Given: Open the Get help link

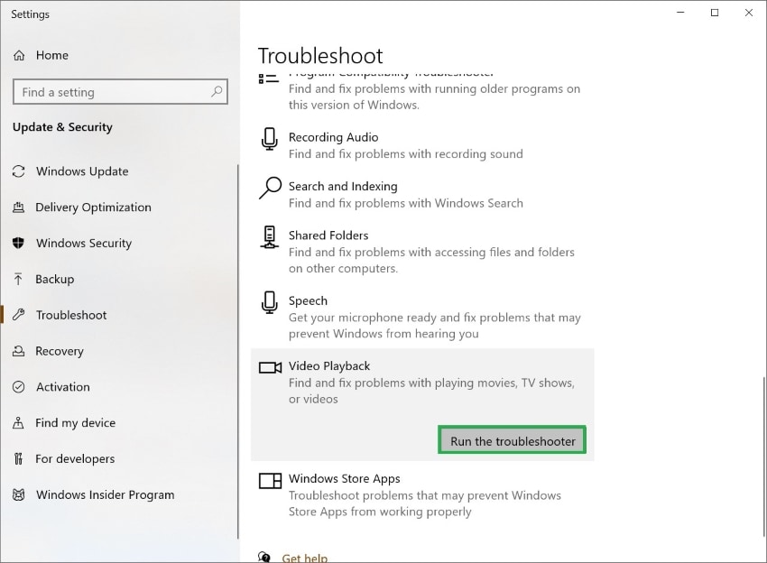Looking at the screenshot, I should point(304,558).
